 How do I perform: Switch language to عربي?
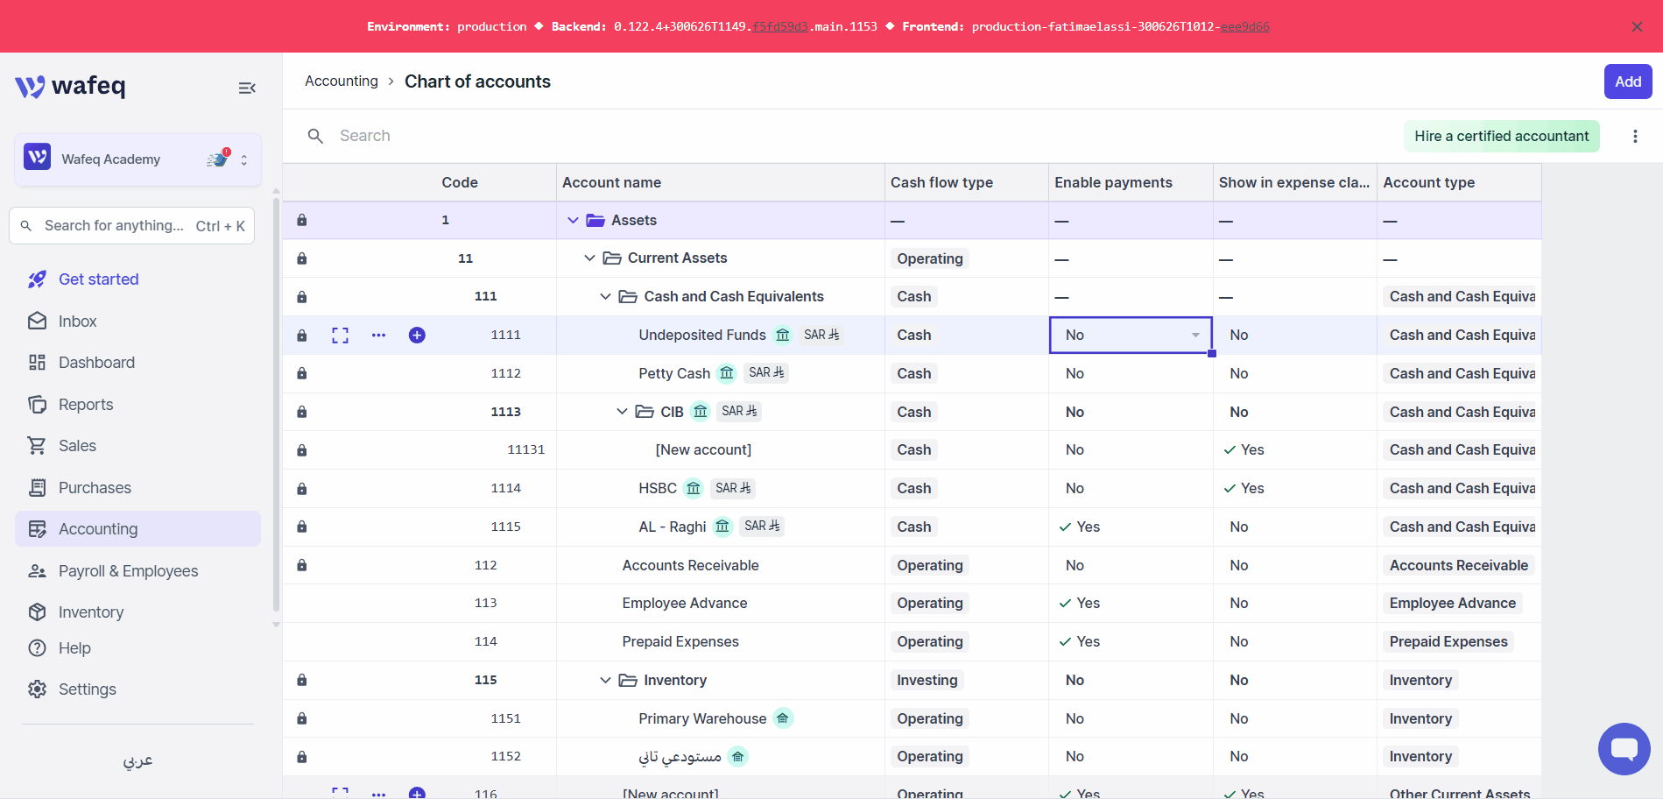coord(137,760)
